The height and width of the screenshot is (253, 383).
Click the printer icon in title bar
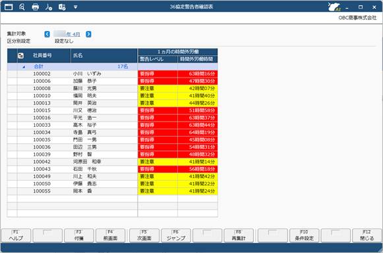[36, 7]
